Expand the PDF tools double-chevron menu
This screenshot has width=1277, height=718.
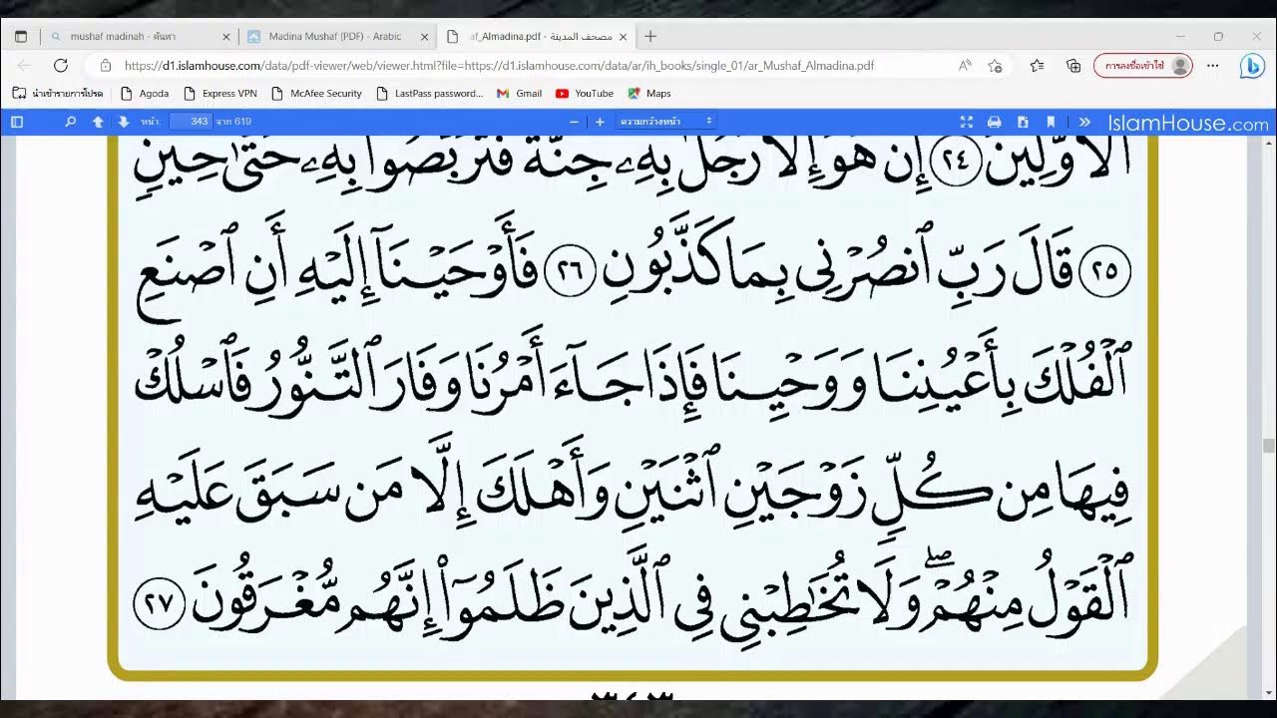click(x=1084, y=122)
